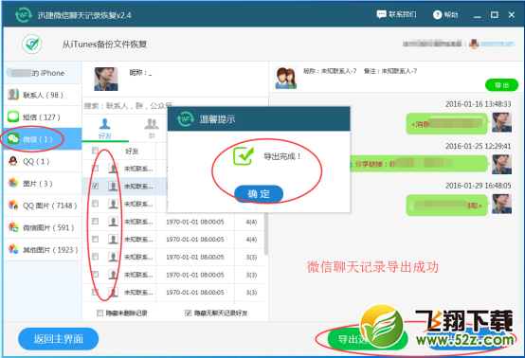Viewport: 525px width, 358px height.
Task: Click sender avatar on 2016-01-25 message
Action: coord(501,164)
